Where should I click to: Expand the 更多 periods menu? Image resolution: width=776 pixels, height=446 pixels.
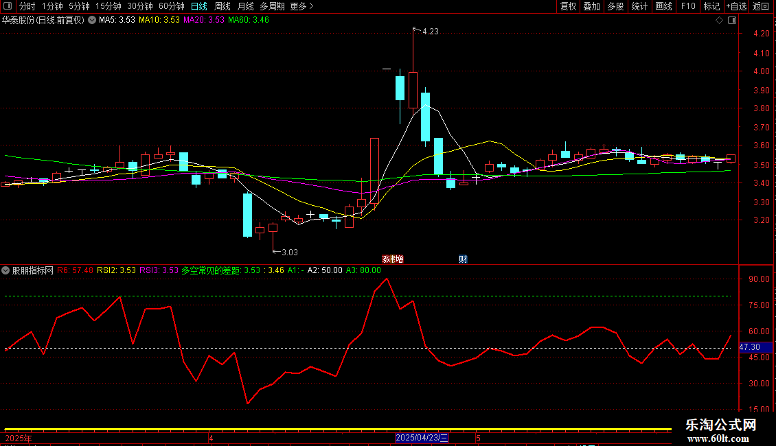pyautogui.click(x=301, y=6)
